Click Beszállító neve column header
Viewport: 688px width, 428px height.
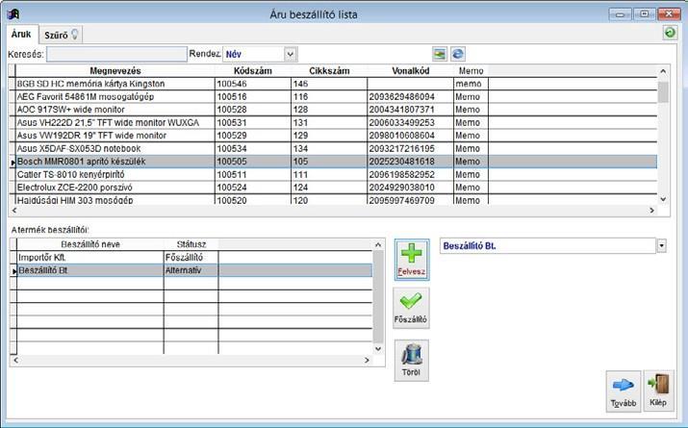point(89,244)
